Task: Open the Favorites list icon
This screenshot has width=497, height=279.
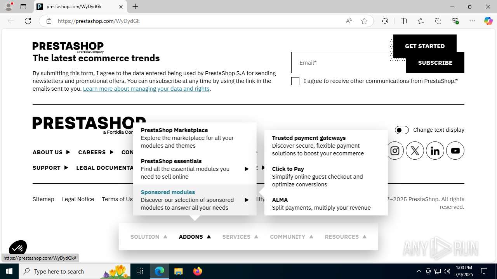Action: 421,21
